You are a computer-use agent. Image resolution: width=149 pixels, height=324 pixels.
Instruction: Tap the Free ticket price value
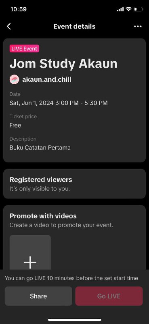tap(15, 125)
